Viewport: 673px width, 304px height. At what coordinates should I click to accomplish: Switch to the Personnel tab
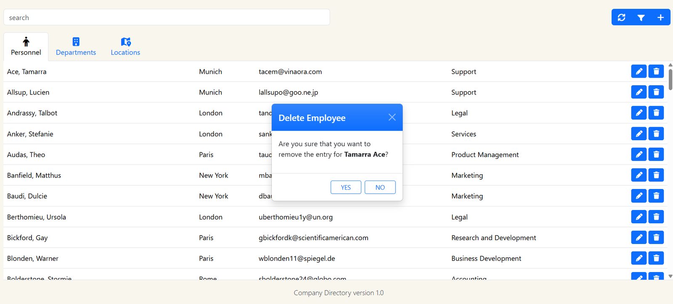(x=26, y=47)
